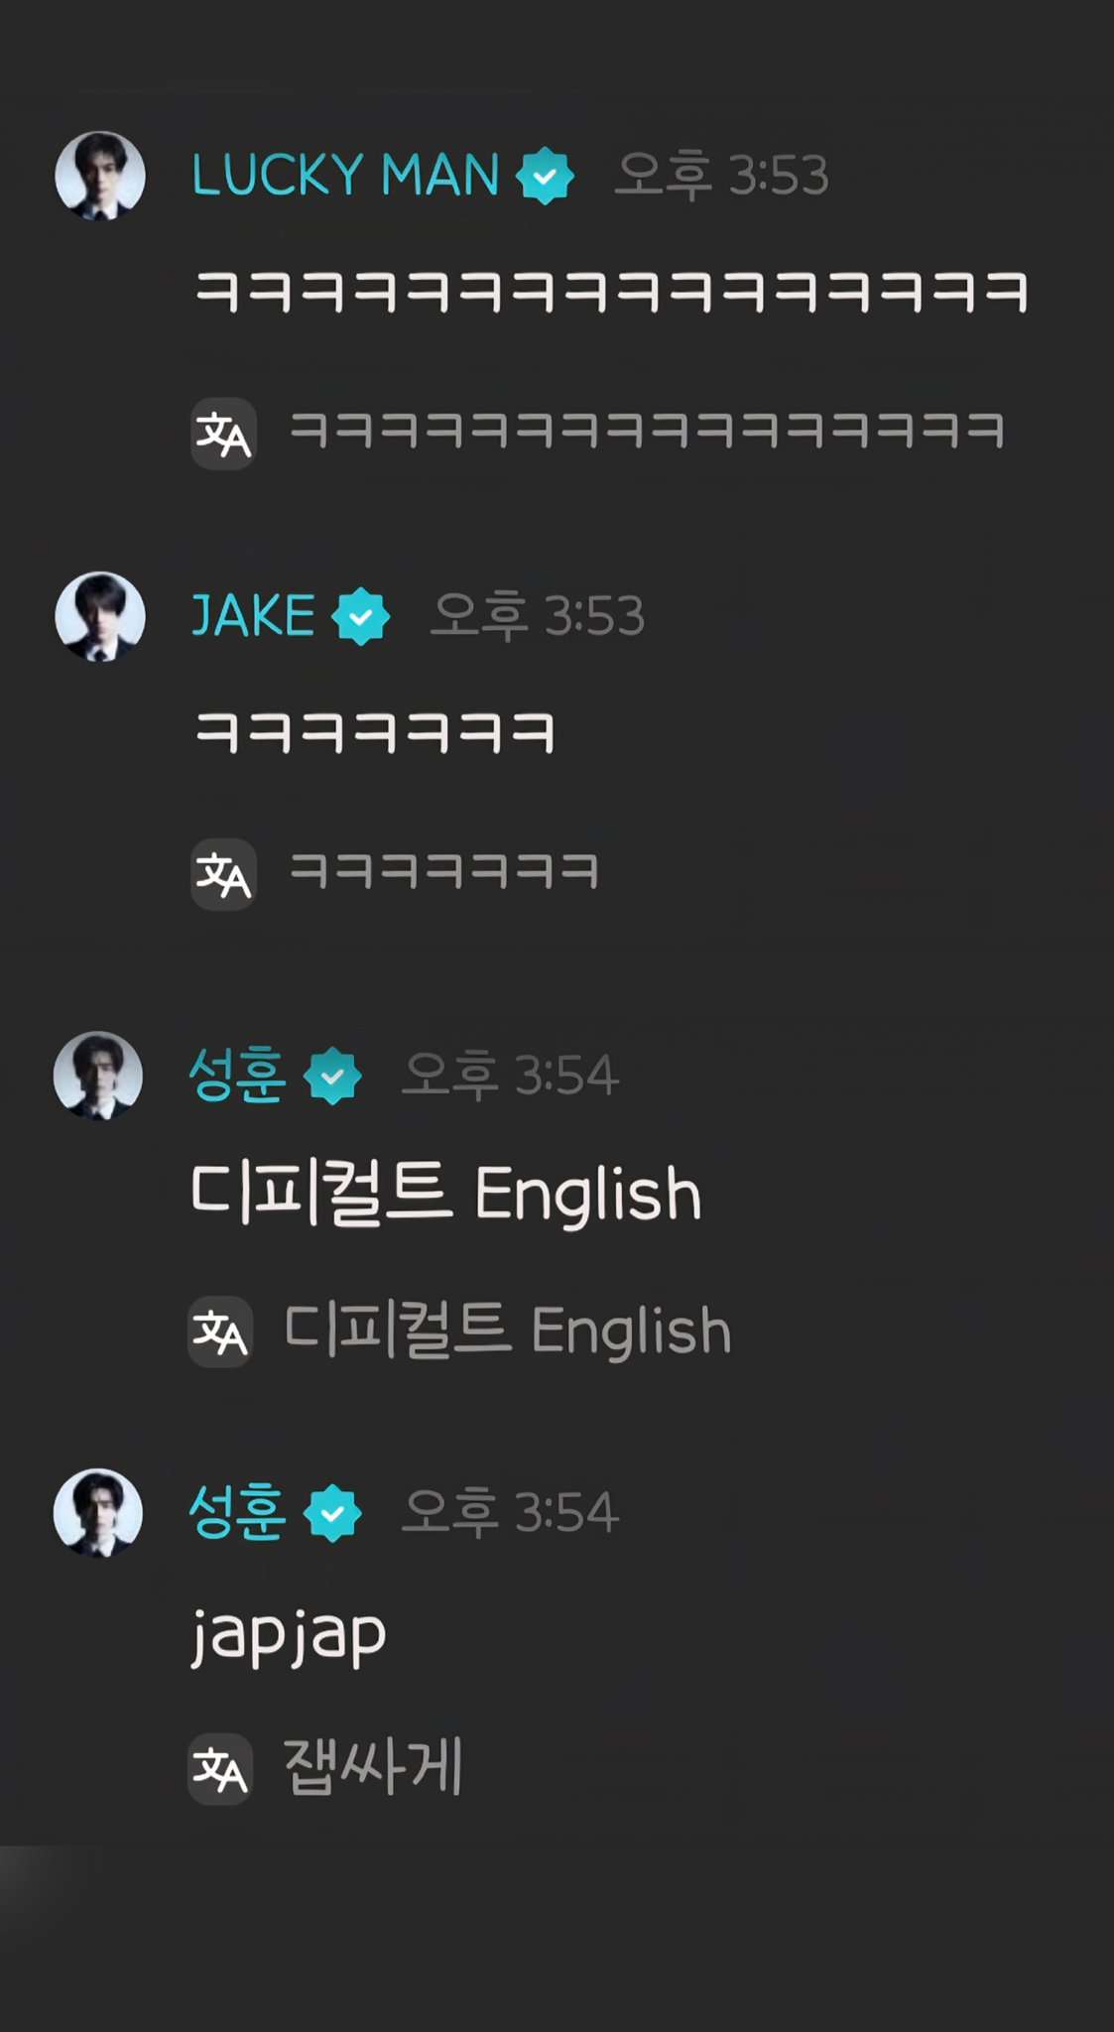Image resolution: width=1114 pixels, height=2032 pixels.
Task: Toggle translation icon beside 잽싸게
Action: click(x=220, y=1769)
